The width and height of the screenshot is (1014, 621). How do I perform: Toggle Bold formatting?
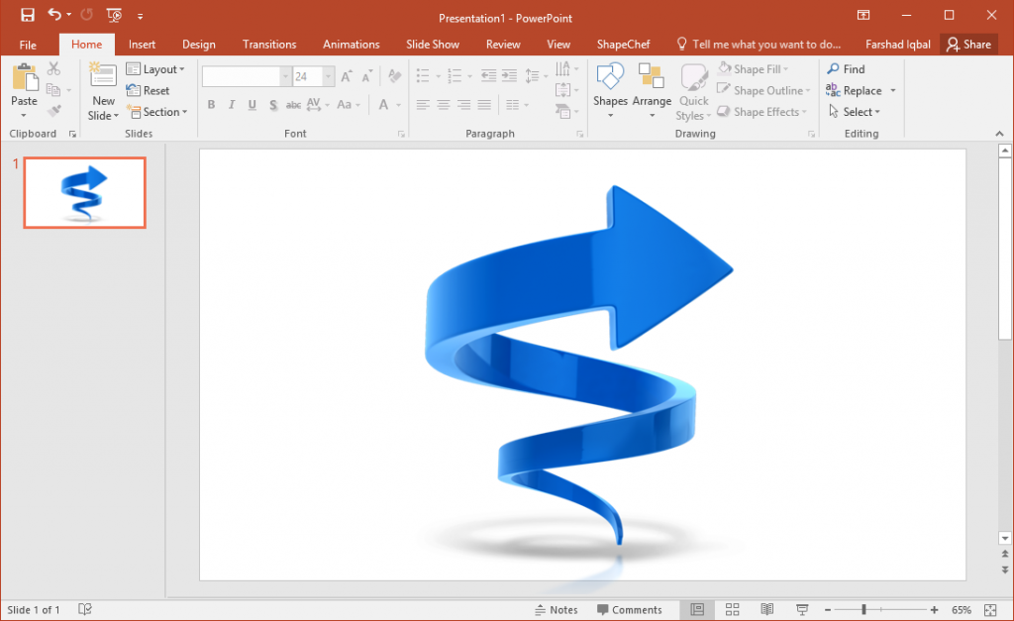(211, 104)
